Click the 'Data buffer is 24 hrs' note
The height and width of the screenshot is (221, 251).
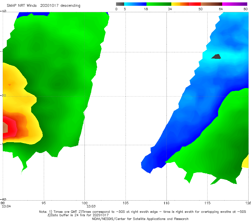tap(78, 215)
